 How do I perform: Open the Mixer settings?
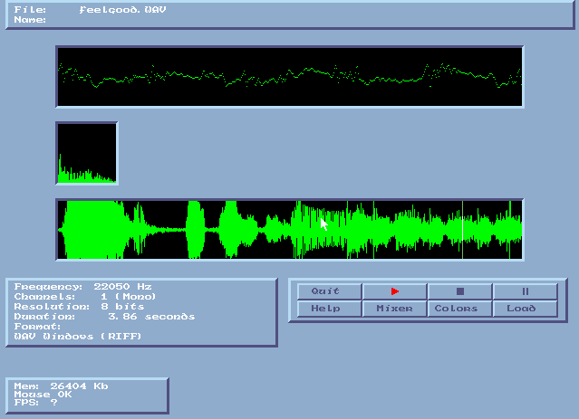[395, 309]
